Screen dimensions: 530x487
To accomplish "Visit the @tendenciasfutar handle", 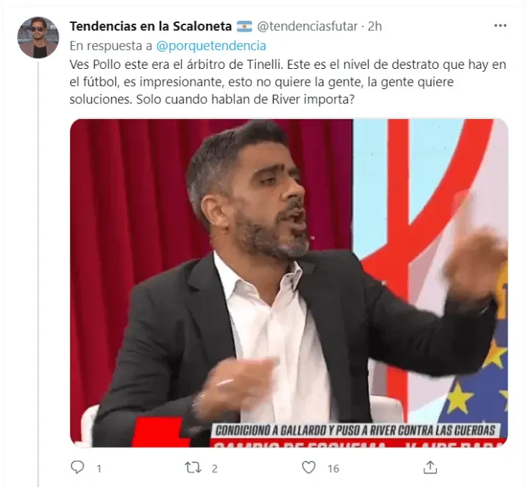I will 307,26.
